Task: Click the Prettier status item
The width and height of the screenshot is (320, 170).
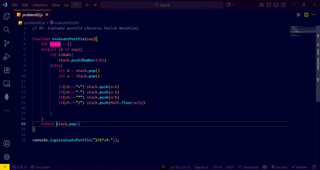Action: (x=299, y=167)
